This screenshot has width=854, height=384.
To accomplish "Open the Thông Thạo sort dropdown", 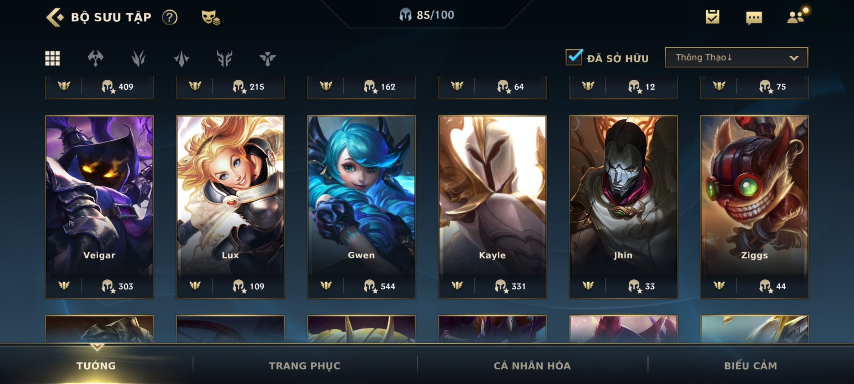I will click(736, 57).
